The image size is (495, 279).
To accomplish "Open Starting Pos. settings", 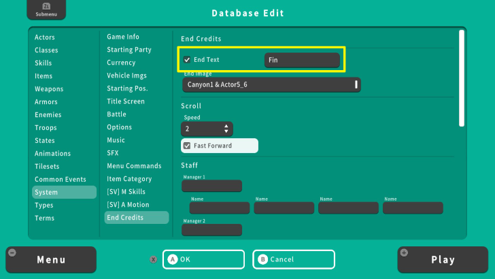I will [127, 88].
